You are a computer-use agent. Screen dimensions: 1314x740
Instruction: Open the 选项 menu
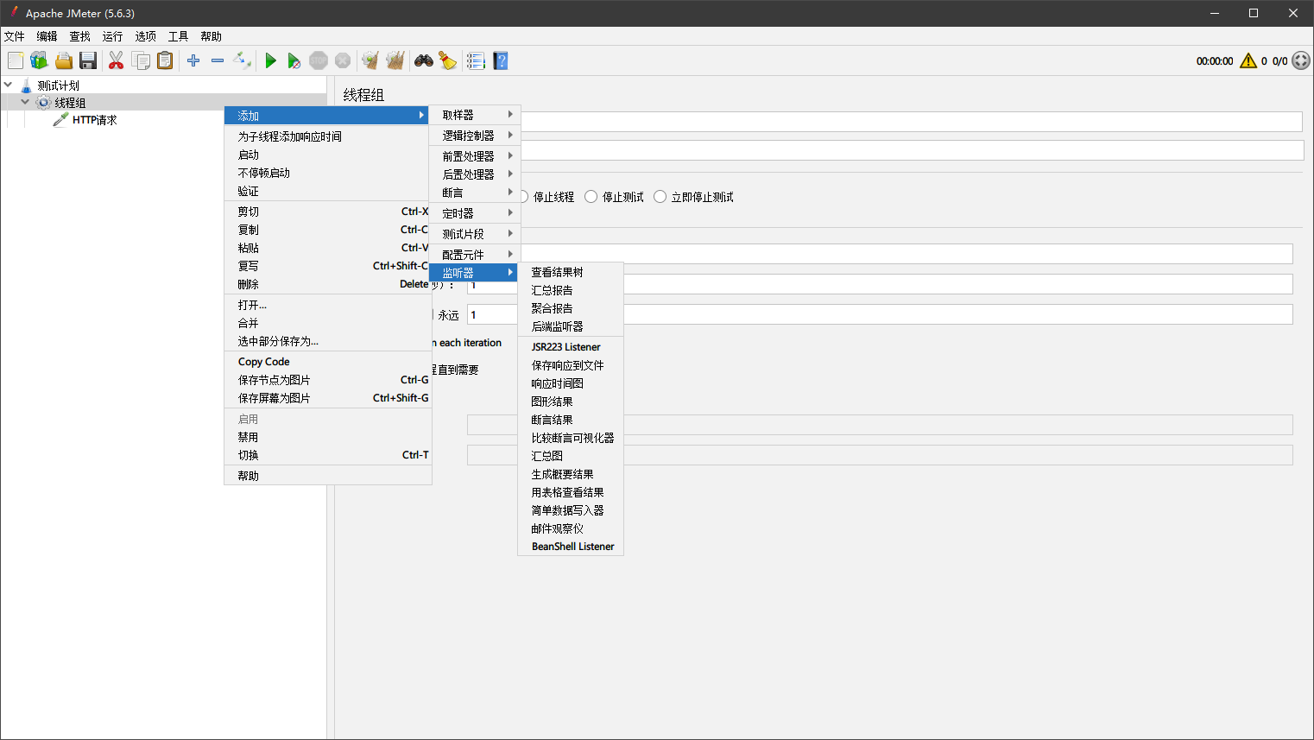click(145, 36)
